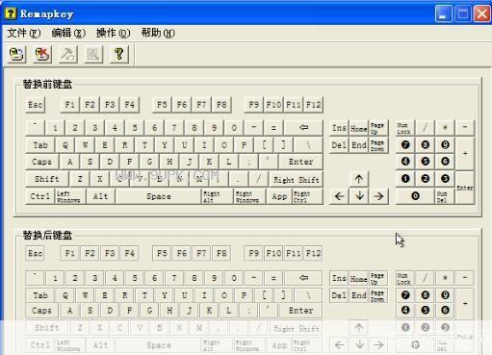This screenshot has width=492, height=355.
Task: Select the up arrow key in top keyboard
Action: click(x=359, y=179)
